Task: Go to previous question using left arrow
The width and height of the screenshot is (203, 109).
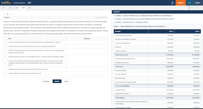Action: (4, 14)
